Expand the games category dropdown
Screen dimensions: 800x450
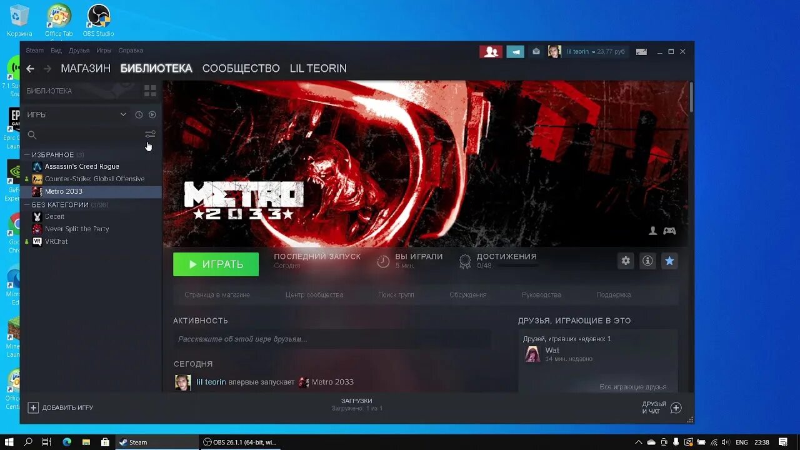[x=123, y=114]
